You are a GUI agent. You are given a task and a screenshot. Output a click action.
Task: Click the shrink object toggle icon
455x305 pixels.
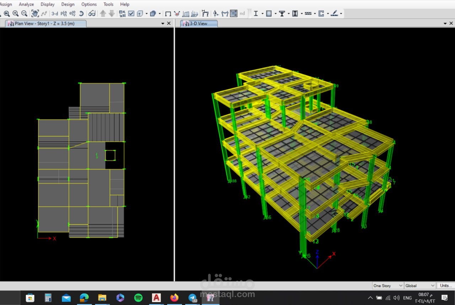point(122,13)
